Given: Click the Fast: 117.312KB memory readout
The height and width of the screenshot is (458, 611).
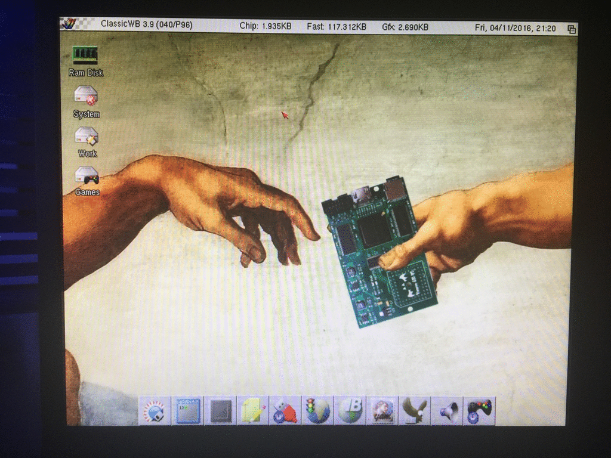Looking at the screenshot, I should point(337,27).
